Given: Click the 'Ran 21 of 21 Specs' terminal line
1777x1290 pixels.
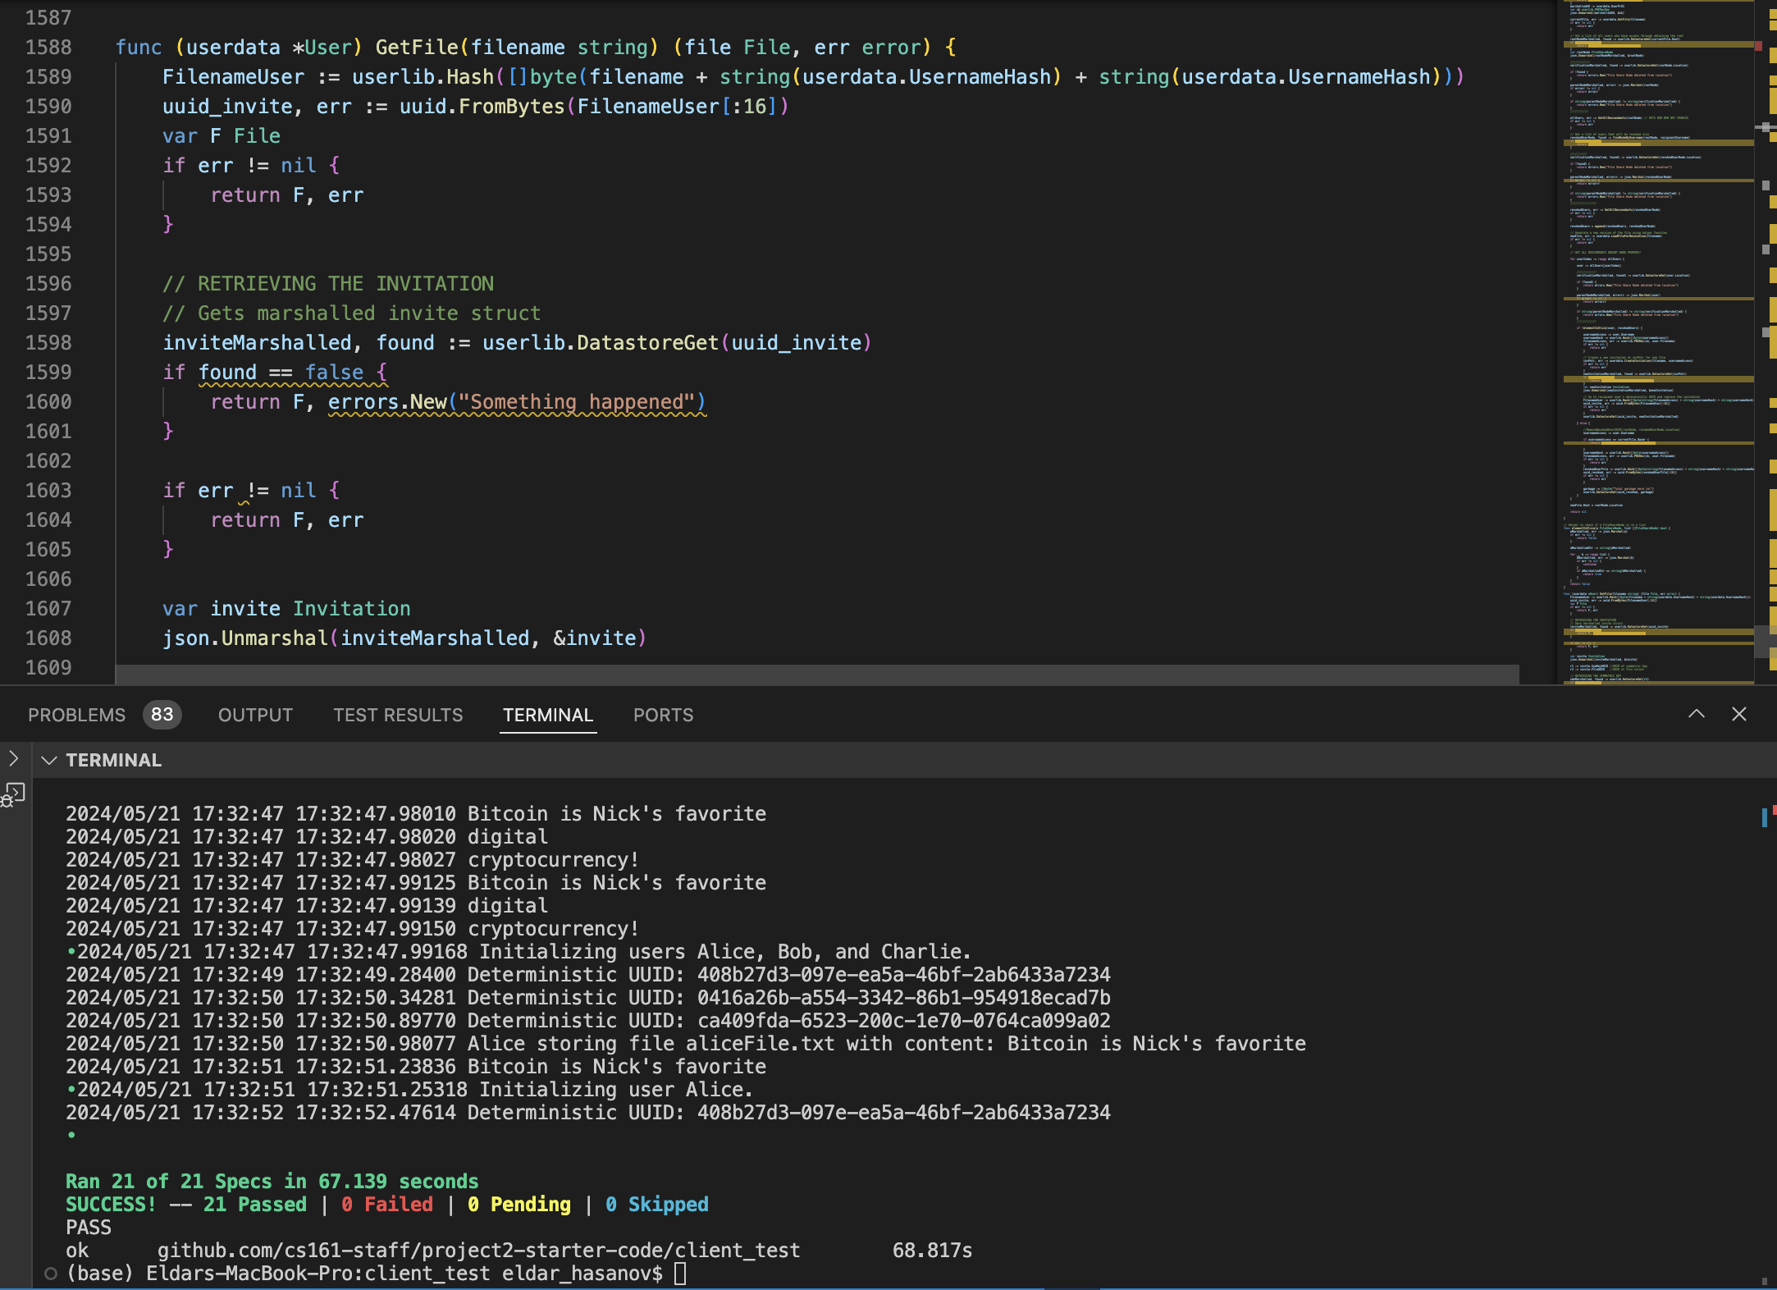Looking at the screenshot, I should coord(272,1182).
